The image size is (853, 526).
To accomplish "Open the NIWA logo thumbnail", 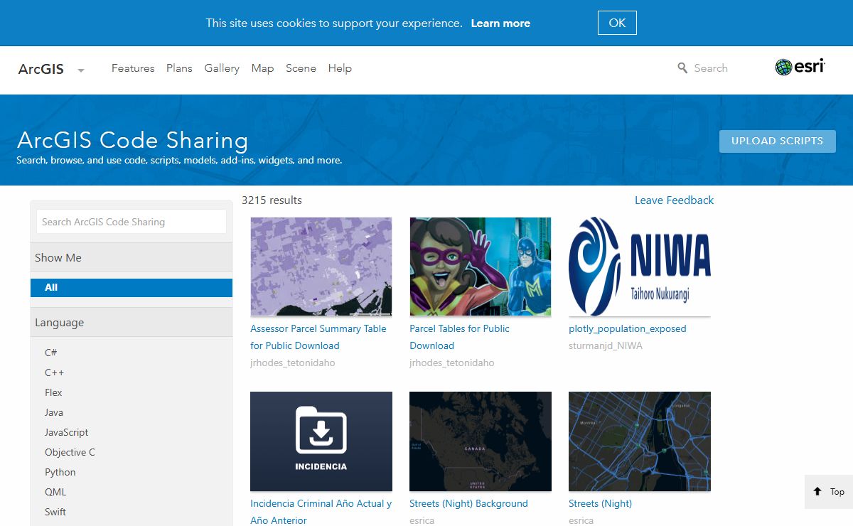I will point(640,267).
